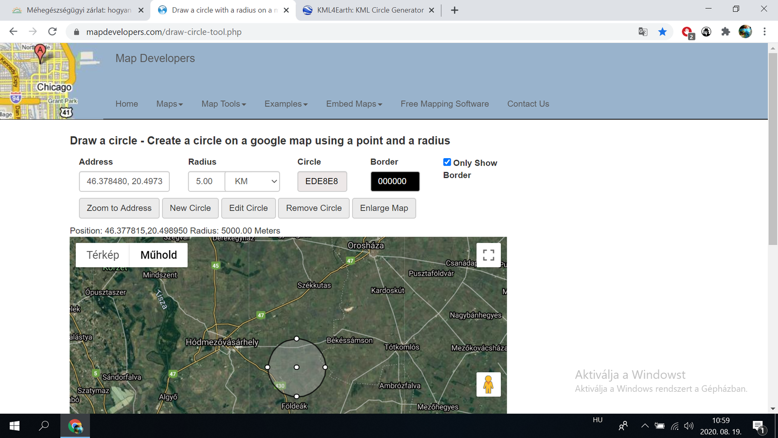Click the People icon in taskbar
The image size is (778, 438).
(x=623, y=426)
